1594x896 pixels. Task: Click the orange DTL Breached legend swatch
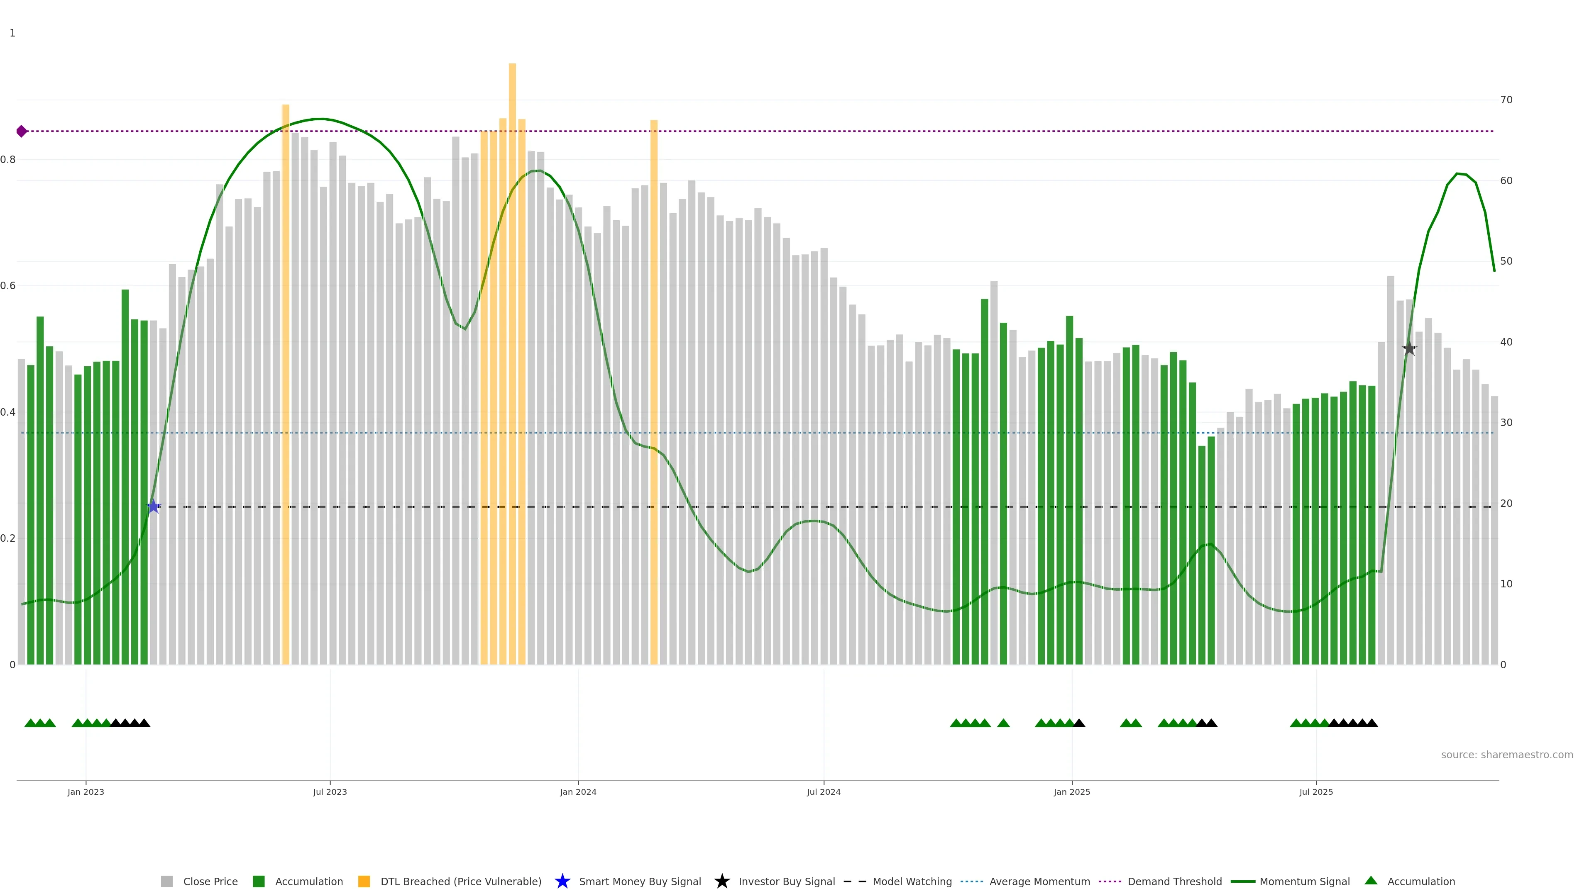[364, 881]
